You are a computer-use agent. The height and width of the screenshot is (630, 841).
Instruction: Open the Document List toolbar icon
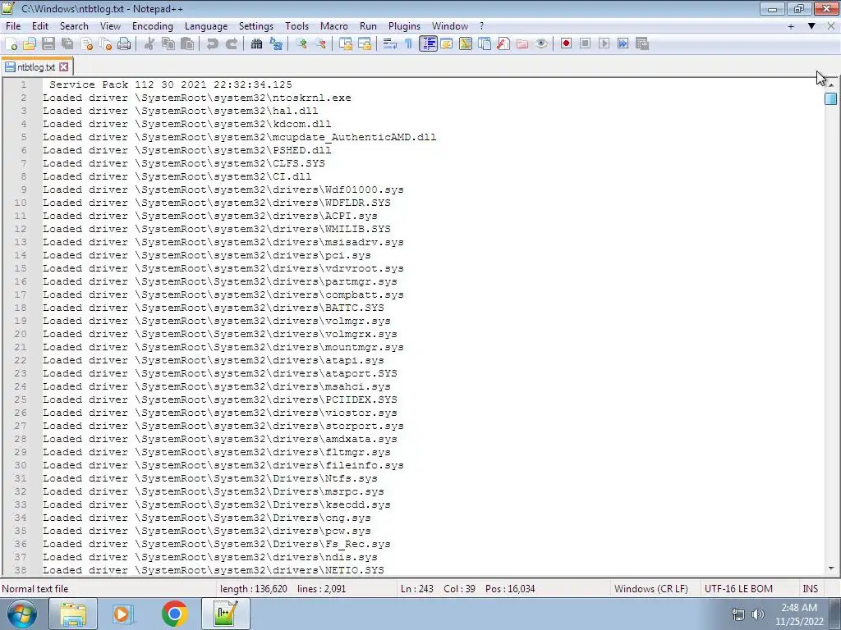[x=485, y=44]
